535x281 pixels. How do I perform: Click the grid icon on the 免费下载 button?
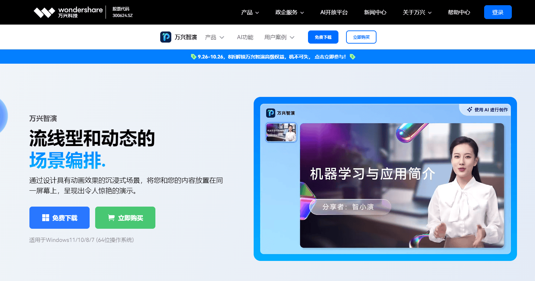pyautogui.click(x=45, y=217)
